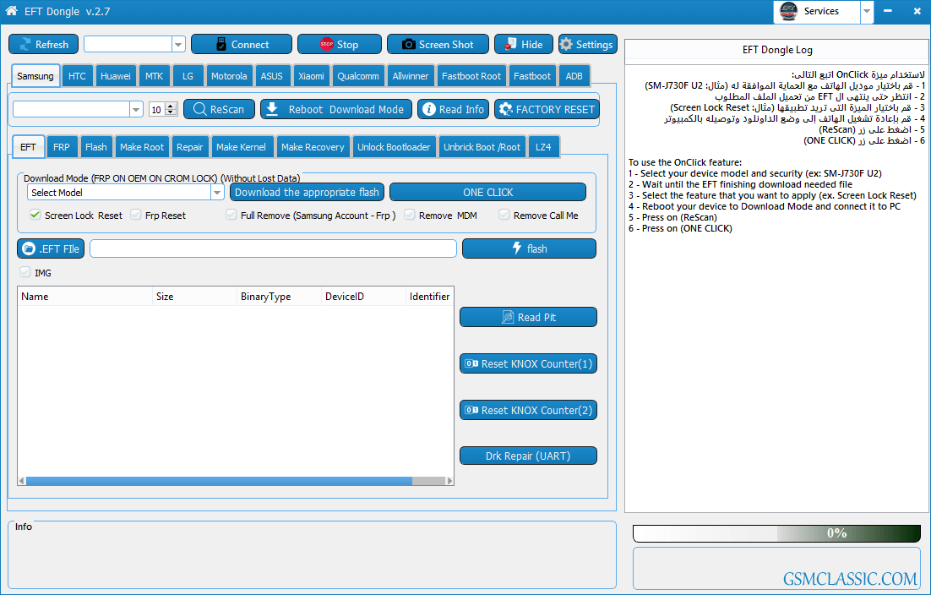Click Download the appropriate flash button

(x=307, y=193)
